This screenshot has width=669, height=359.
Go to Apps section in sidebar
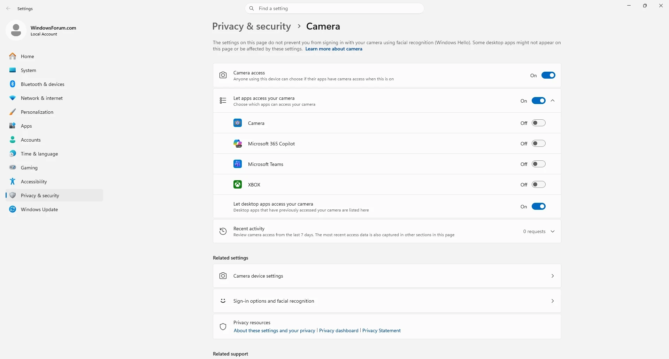(54, 126)
